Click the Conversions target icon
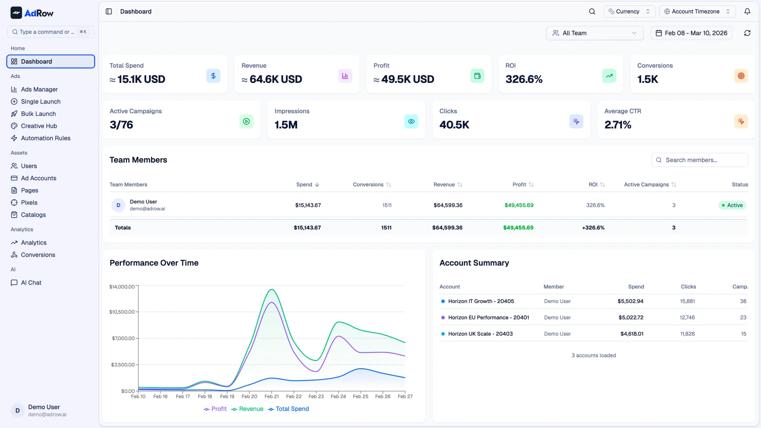The image size is (761, 428). (741, 76)
